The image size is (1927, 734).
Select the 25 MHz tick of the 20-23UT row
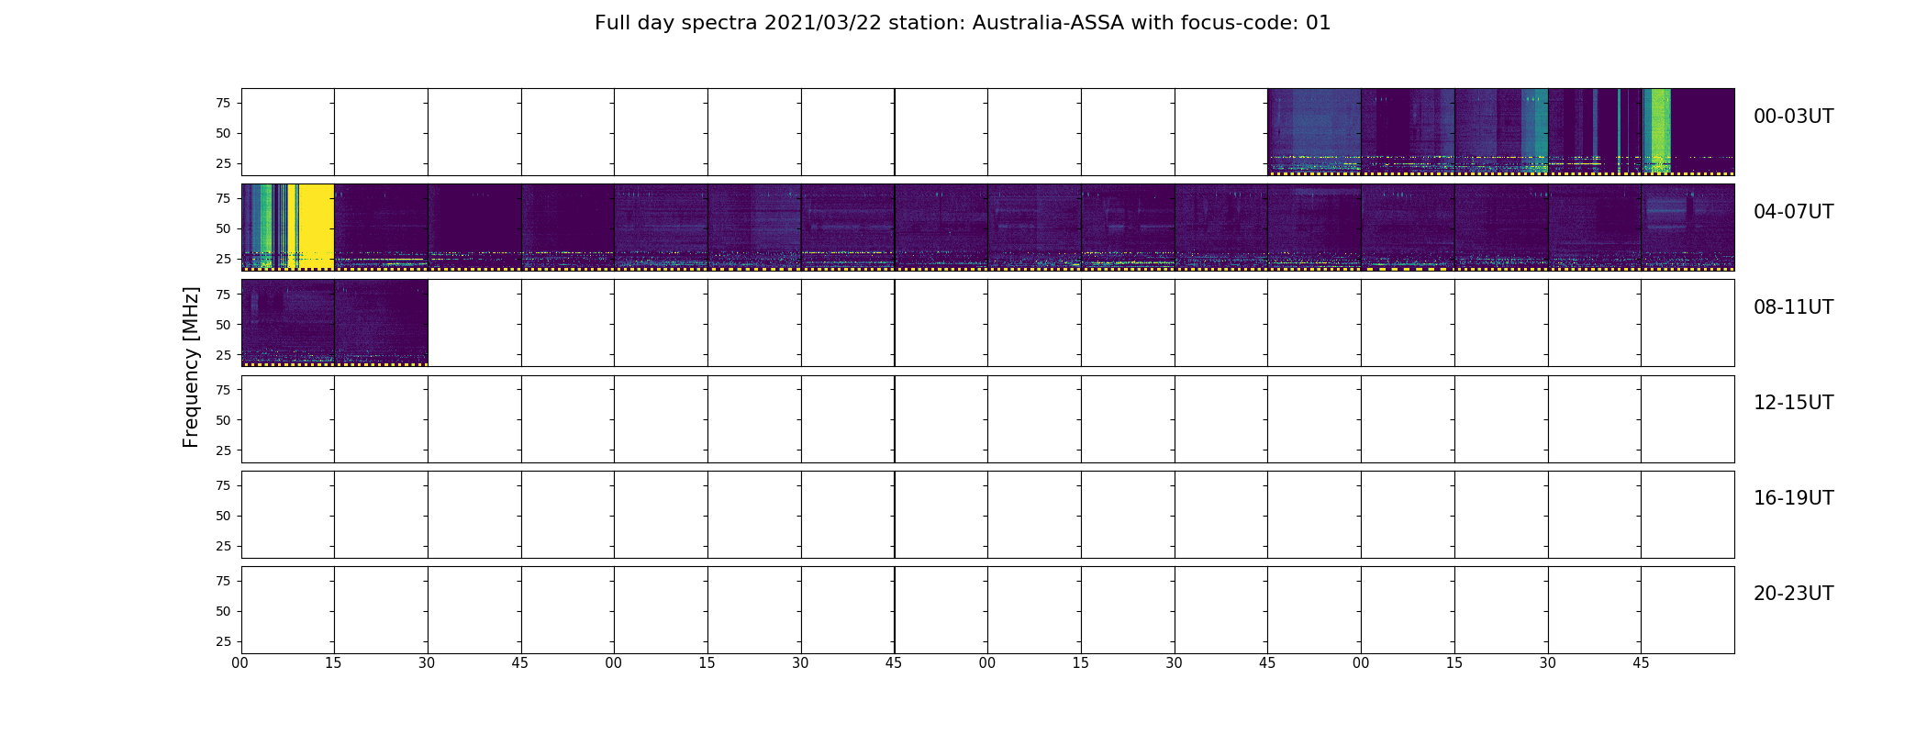pos(223,641)
